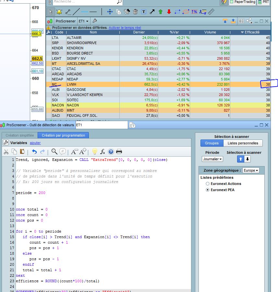Click the detach window up-arrow icon
This screenshot has width=278, height=292.
[233, 21]
